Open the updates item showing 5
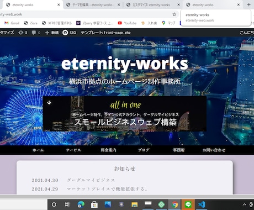Screen dimensions: 254x210 tap(23, 33)
